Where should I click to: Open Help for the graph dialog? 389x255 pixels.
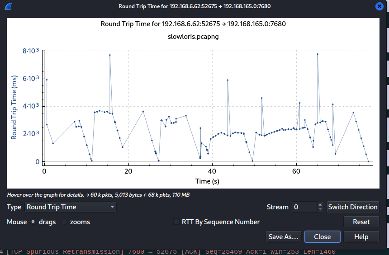[x=361, y=236]
